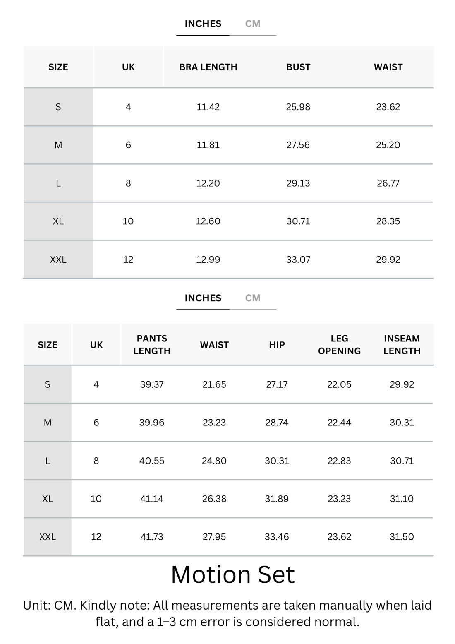455x644 pixels.
Task: Click the BUST column header
Action: [x=298, y=67]
